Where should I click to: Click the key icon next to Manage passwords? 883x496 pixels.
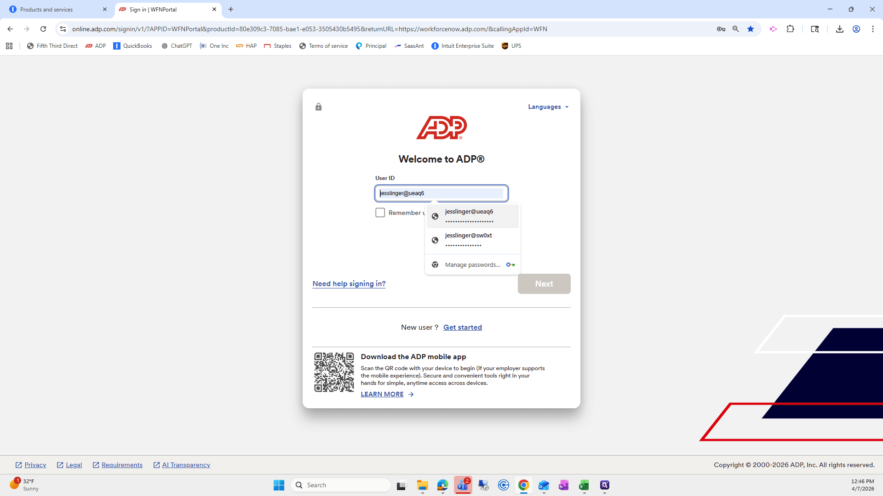[x=510, y=265]
